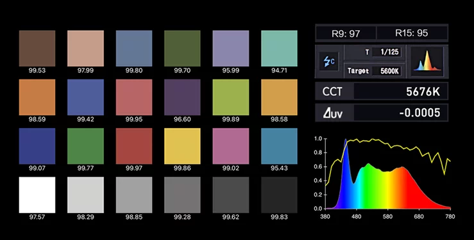Select the white swatch labeled 97.57
This screenshot has width=474, height=240.
(37, 195)
